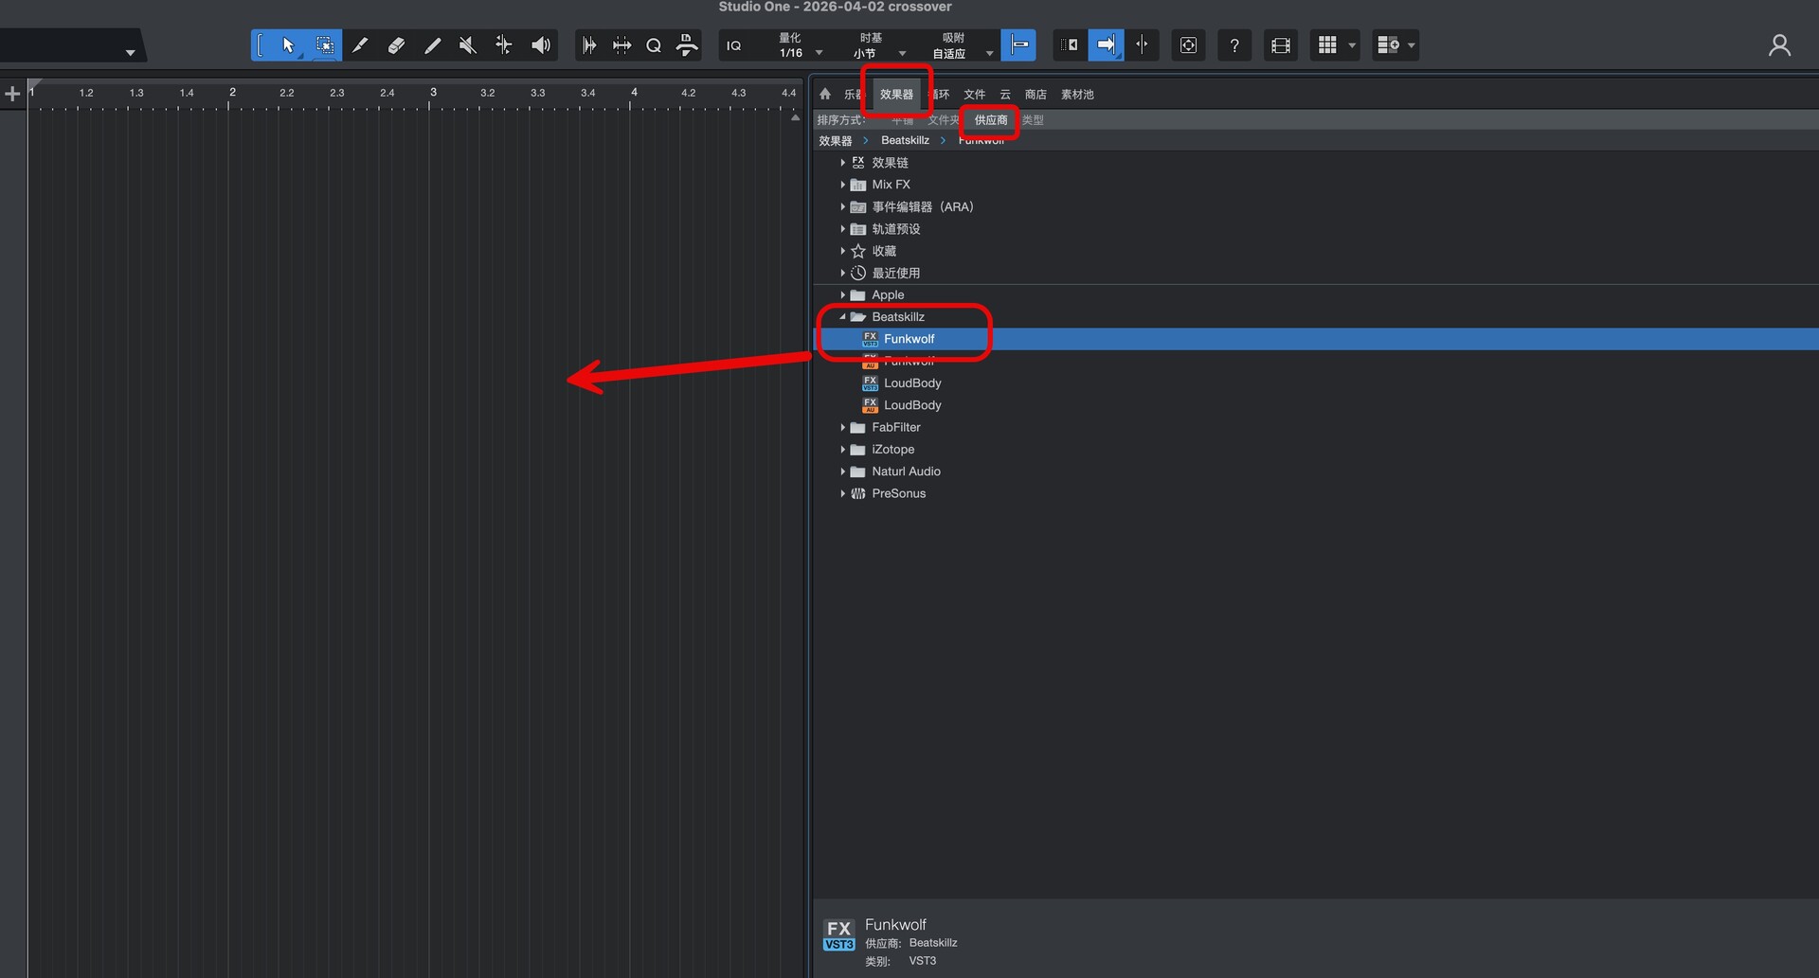Screen dimensions: 1819x978
Task: Select the Mute tool
Action: pyautogui.click(x=467, y=45)
